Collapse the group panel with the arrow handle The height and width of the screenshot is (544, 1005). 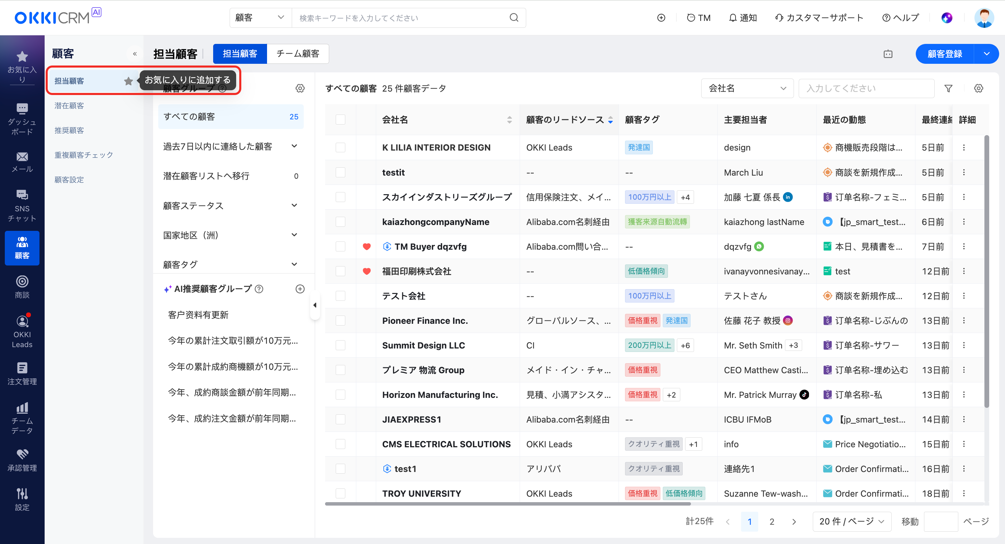pos(315,305)
